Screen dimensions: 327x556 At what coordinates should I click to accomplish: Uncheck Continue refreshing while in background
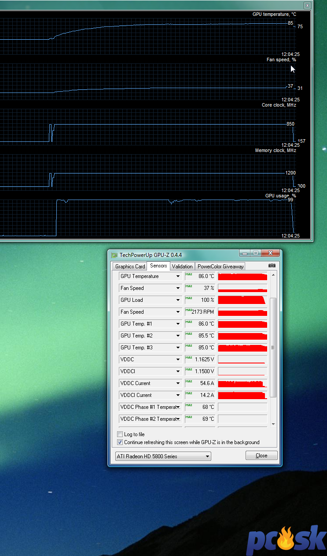tap(120, 442)
